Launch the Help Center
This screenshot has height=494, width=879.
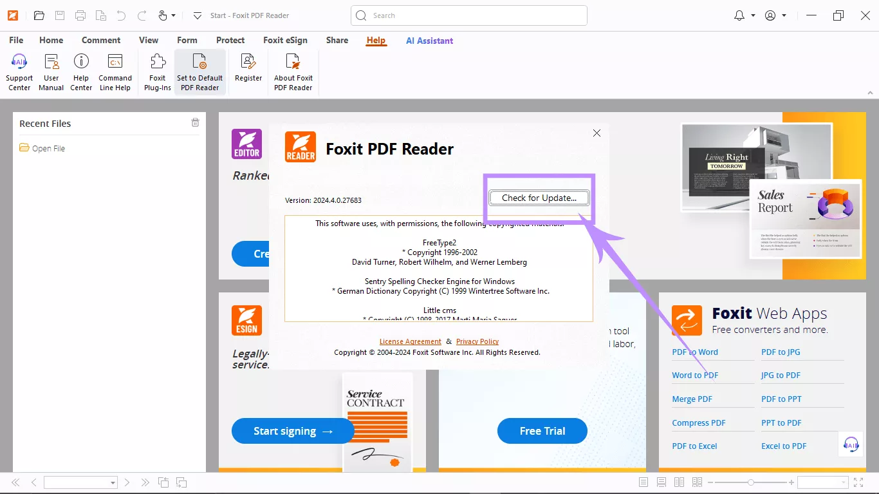click(81, 72)
